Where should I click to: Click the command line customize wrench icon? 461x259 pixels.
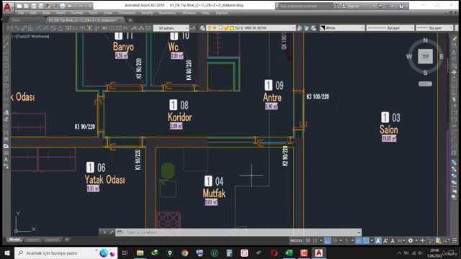coord(112,232)
